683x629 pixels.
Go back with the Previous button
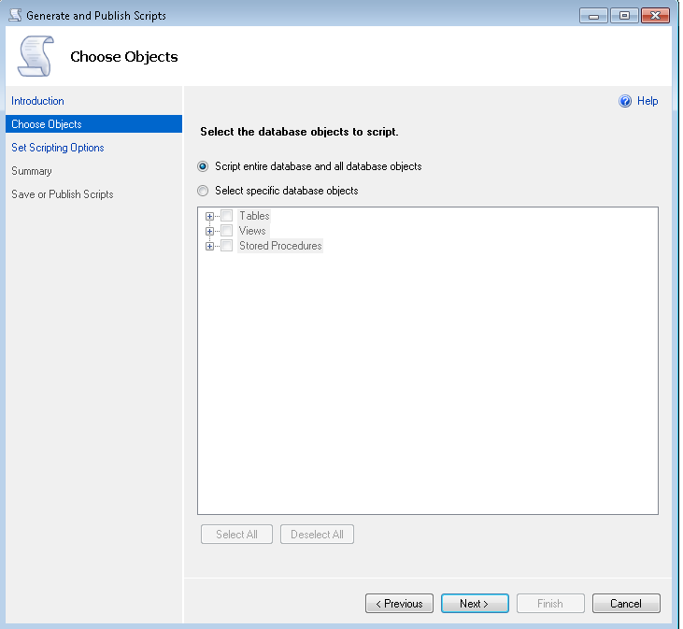(399, 604)
